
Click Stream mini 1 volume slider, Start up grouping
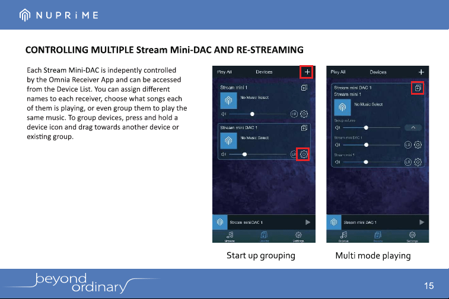point(258,114)
